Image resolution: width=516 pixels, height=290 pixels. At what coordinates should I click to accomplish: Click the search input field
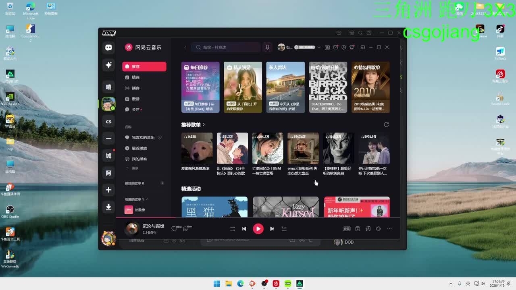(x=228, y=47)
